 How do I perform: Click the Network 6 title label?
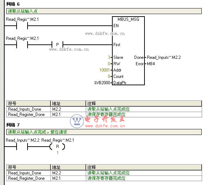tap(13, 4)
